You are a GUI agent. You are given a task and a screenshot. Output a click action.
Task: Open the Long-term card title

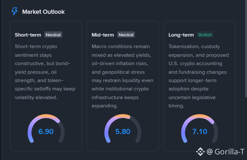pos(181,35)
